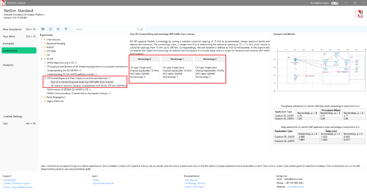
Task: Open book icon beside Understanding the 5G NR PHY
Action: [80, 70]
